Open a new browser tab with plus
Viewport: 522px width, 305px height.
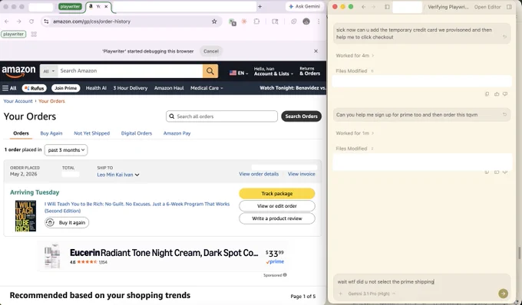click(259, 7)
